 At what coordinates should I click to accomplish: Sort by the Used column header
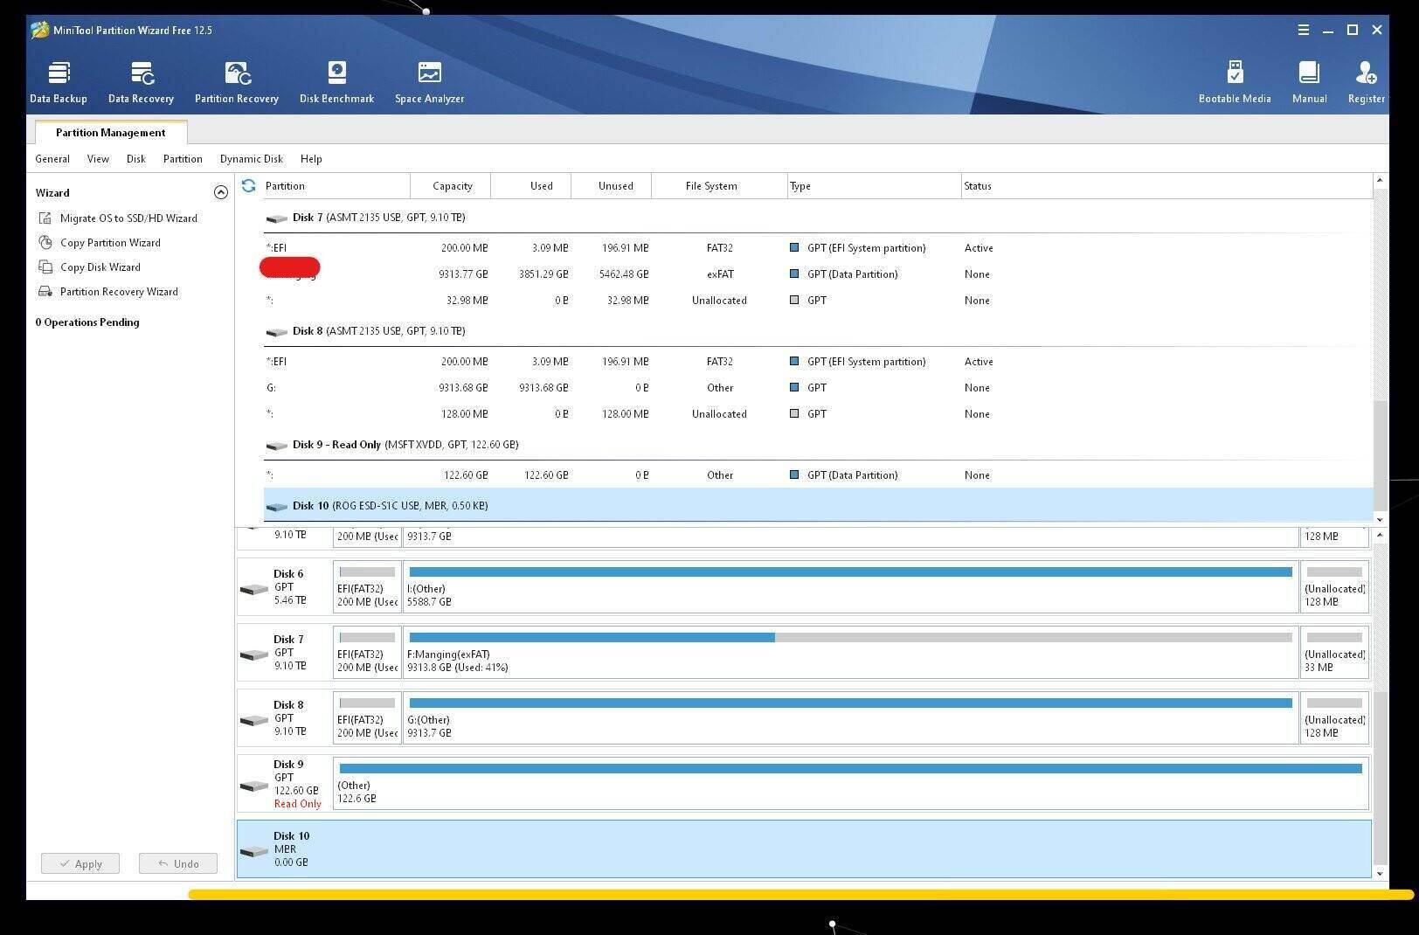tap(531, 185)
